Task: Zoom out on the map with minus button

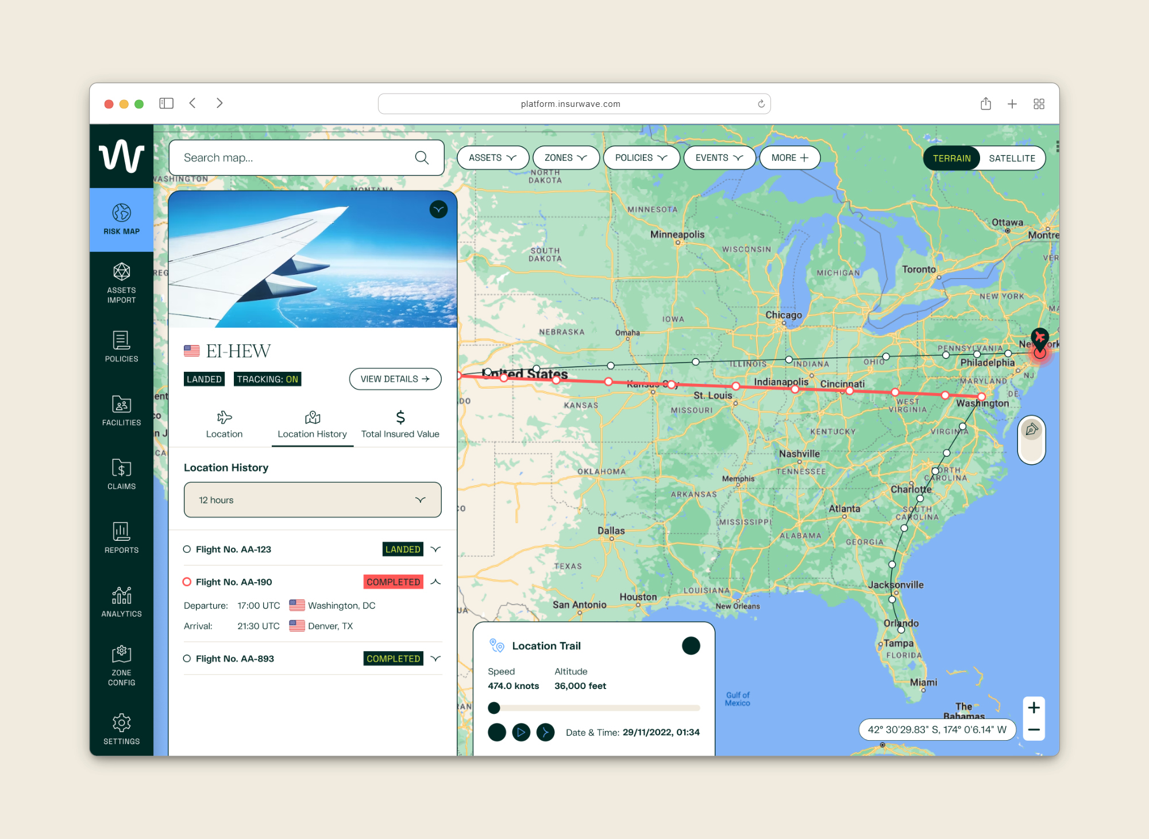Action: tap(1034, 730)
